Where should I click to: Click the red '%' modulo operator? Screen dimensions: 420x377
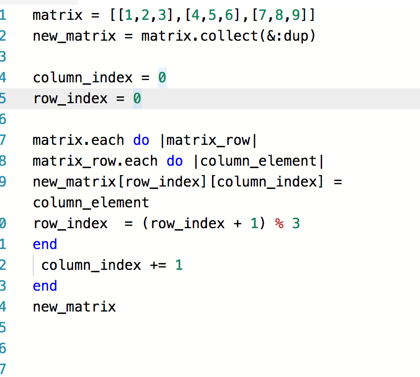pos(280,224)
